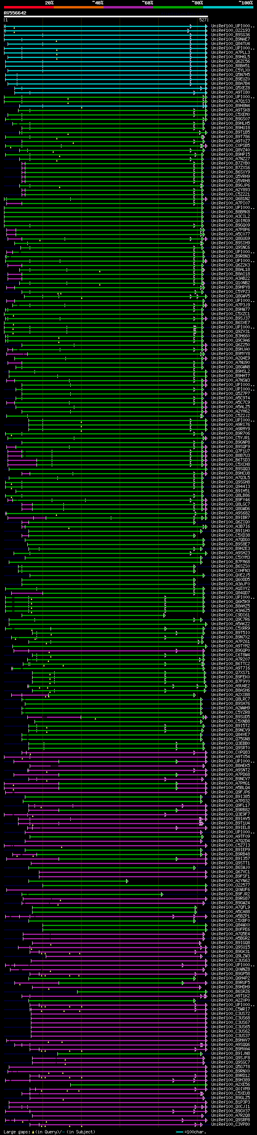Select the UniRef100_Q681N2 label
Viewport: 257px width, 1135px height.
[230, 199]
